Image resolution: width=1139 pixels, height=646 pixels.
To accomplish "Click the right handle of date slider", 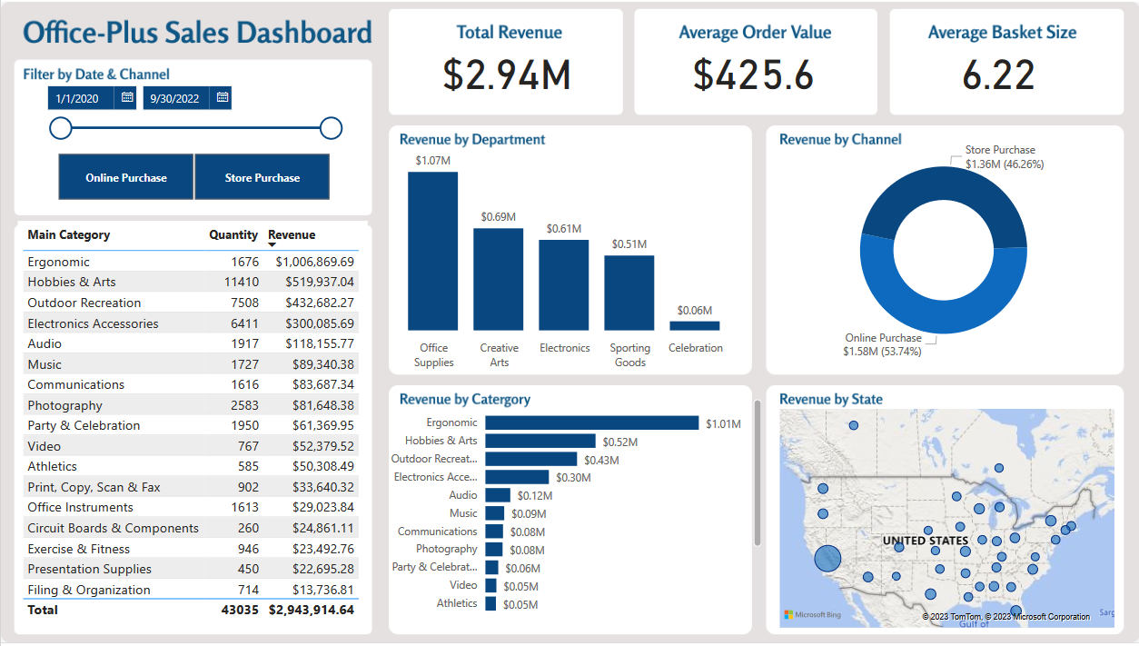I will point(332,128).
